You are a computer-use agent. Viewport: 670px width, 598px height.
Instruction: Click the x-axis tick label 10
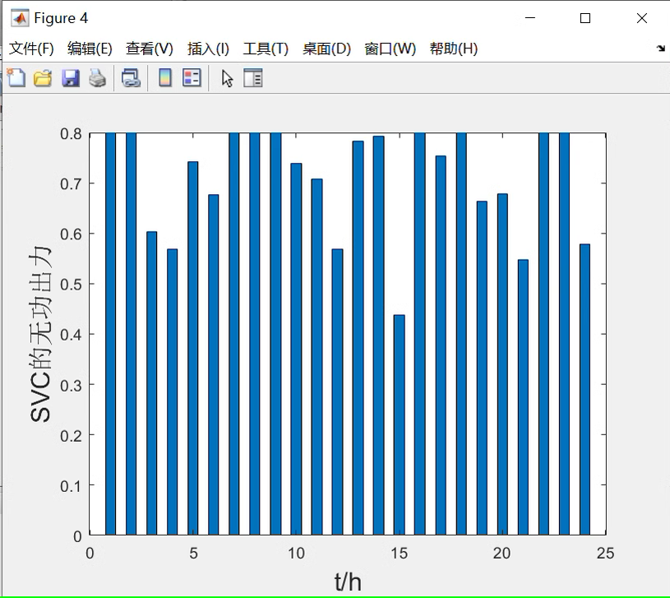pos(296,554)
